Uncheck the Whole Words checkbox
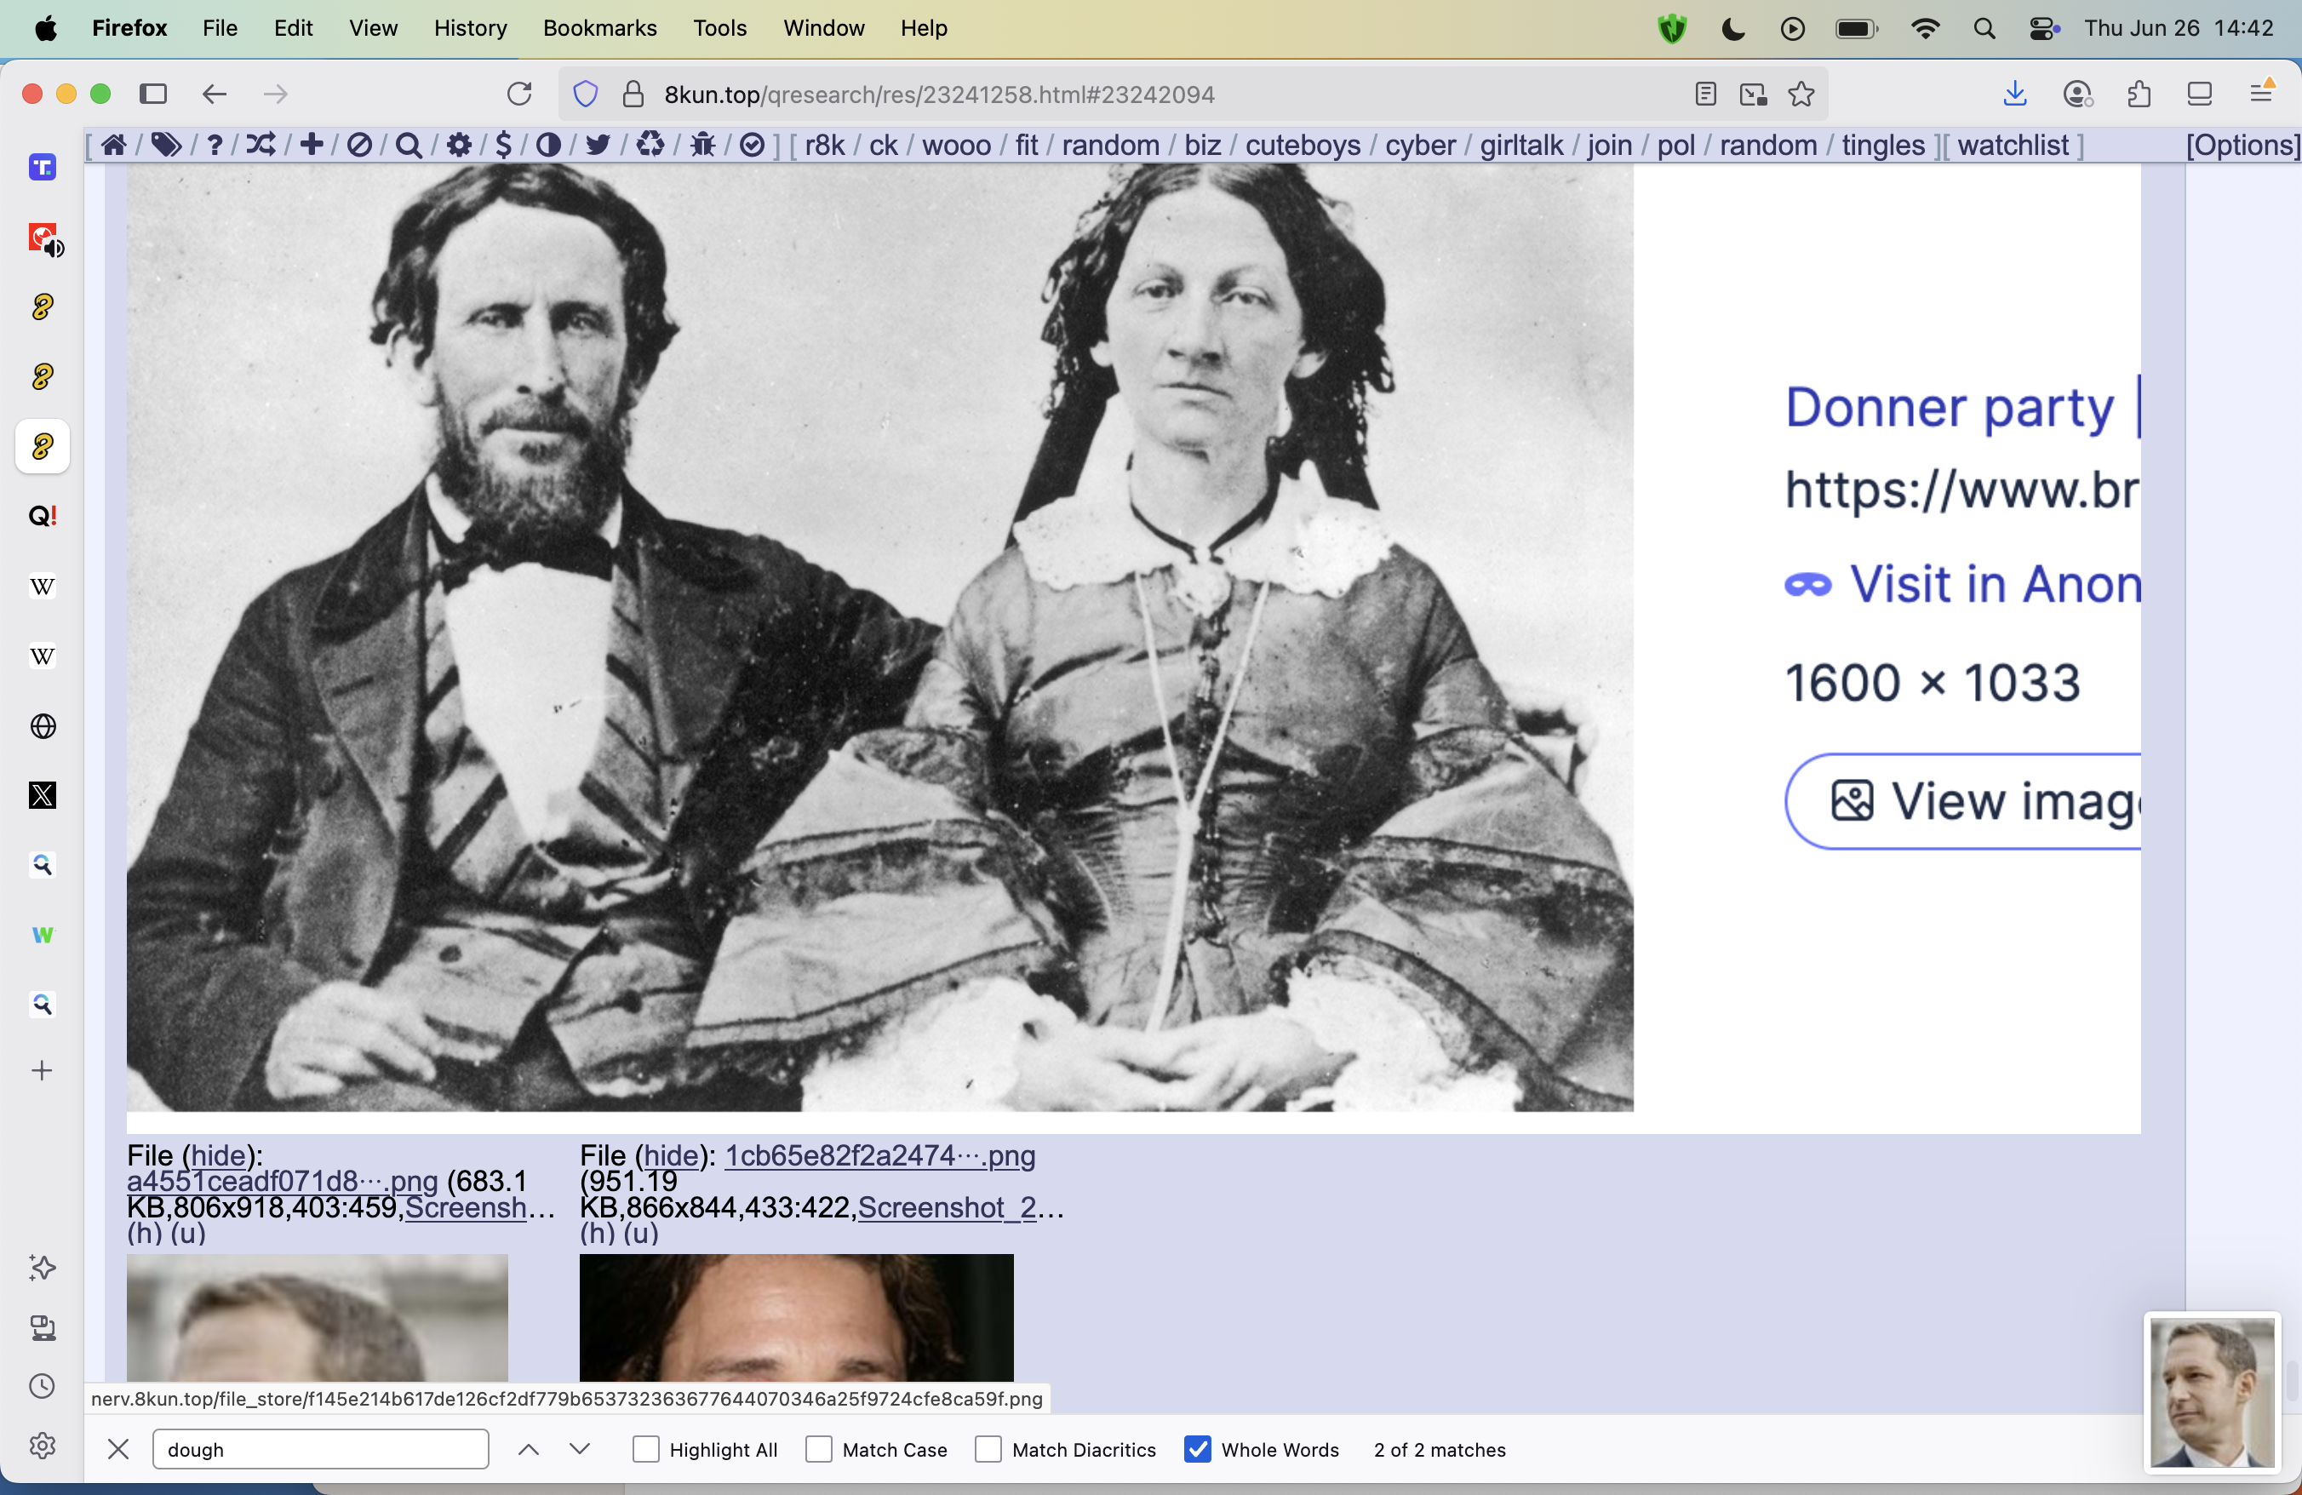The height and width of the screenshot is (1495, 2302). pyautogui.click(x=1198, y=1448)
